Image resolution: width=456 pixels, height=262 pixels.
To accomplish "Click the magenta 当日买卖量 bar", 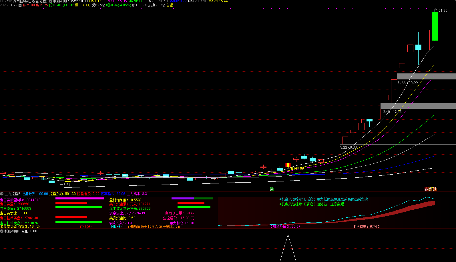I will (x=79, y=198).
